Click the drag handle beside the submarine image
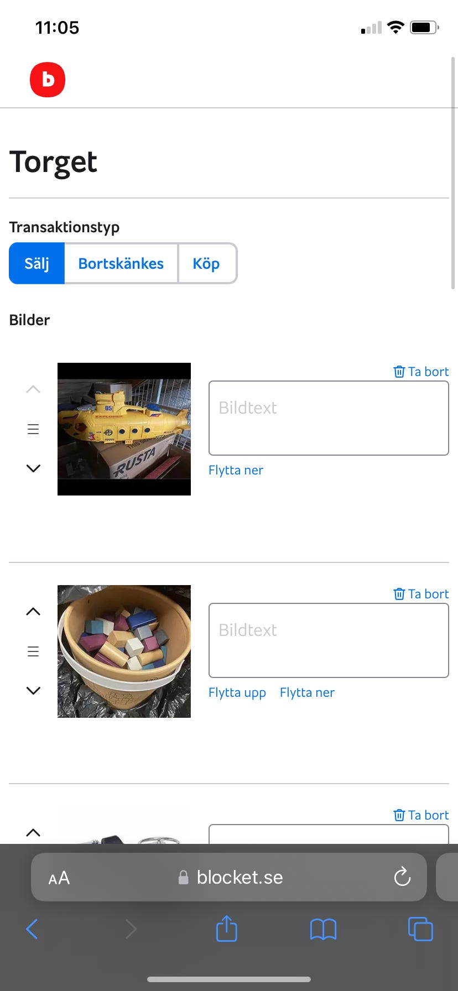The width and height of the screenshot is (458, 991). coord(33,429)
